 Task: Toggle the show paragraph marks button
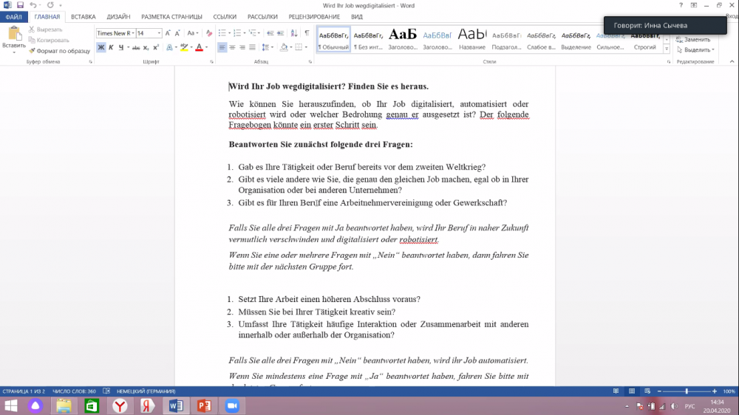[307, 33]
